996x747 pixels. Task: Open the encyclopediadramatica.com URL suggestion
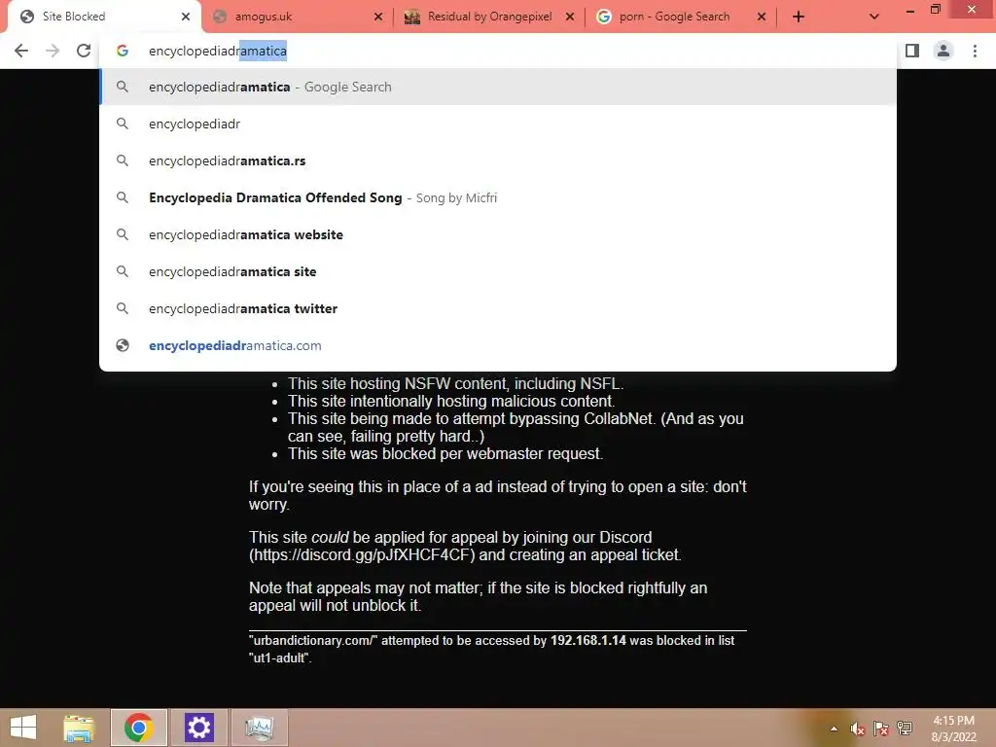click(498, 345)
